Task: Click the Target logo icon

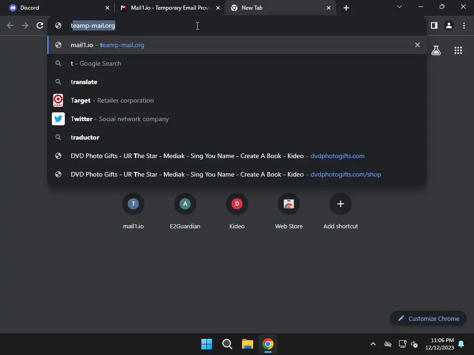Action: [58, 100]
